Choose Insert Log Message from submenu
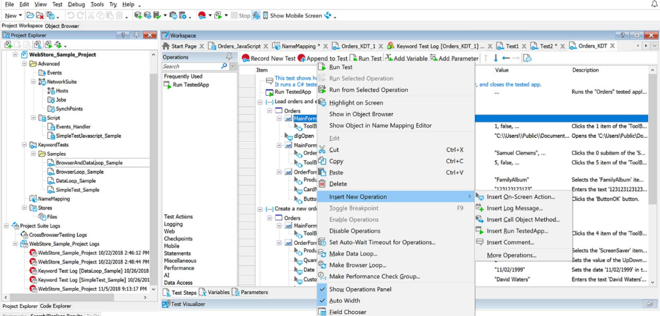The height and width of the screenshot is (316, 660). [514, 208]
